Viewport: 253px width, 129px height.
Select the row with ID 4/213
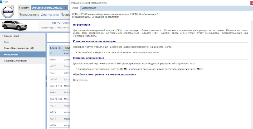pos(59,112)
